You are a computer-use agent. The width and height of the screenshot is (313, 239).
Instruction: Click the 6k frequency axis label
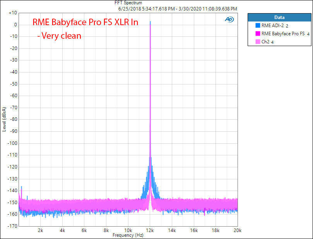[84, 230]
